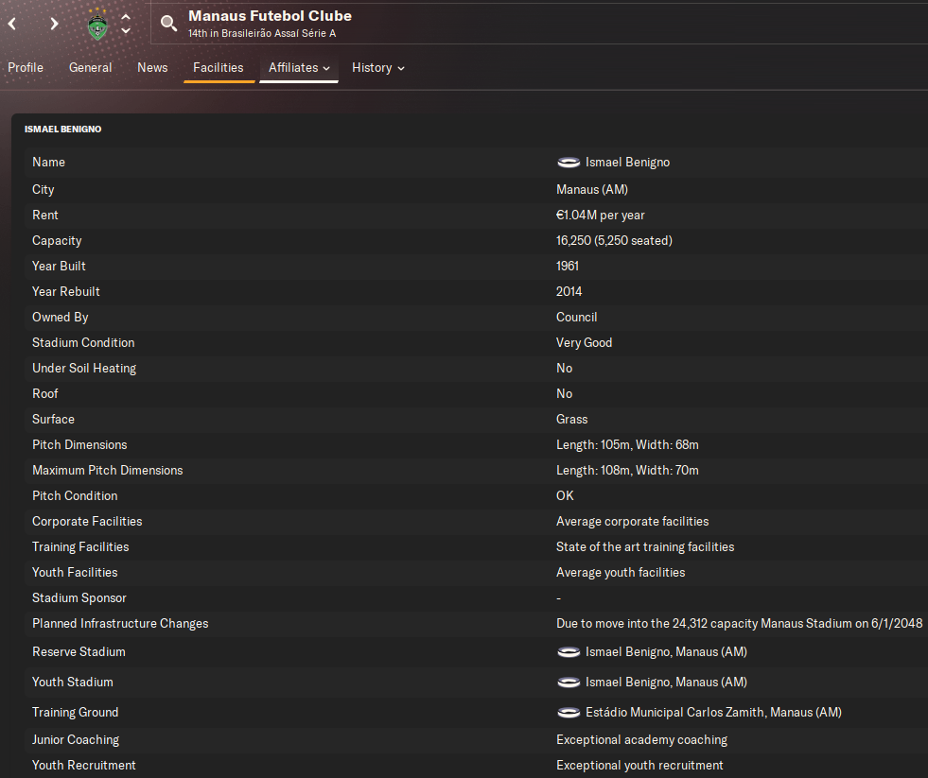The width and height of the screenshot is (928, 778).
Task: Click the Surface value Grass
Action: coord(571,419)
